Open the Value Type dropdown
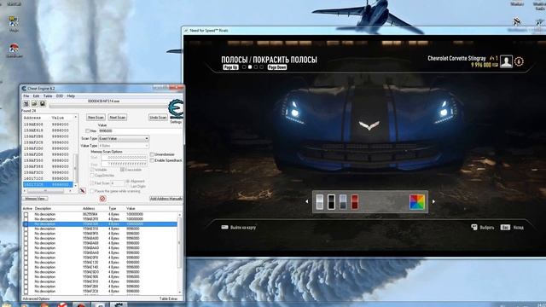This screenshot has width=546, height=307. point(124,146)
